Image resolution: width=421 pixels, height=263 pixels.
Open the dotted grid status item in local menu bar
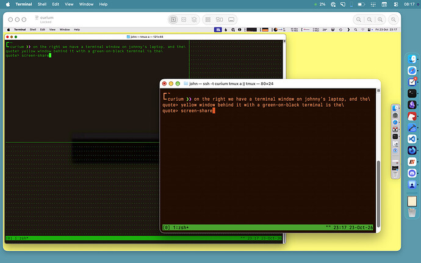click(x=373, y=4)
